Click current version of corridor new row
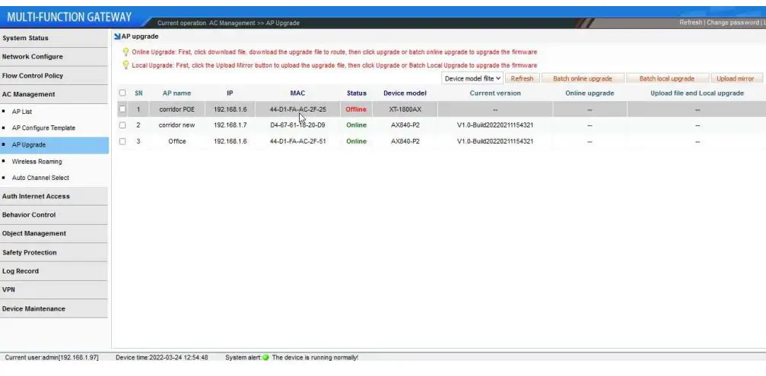 point(495,125)
